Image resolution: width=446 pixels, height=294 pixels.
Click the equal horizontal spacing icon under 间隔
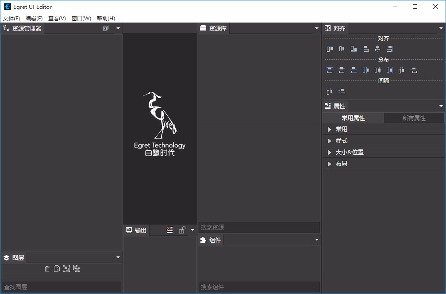point(330,91)
